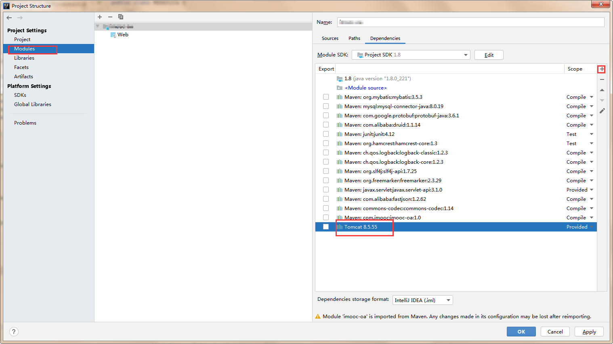Edit dependency with pencil icon
The height and width of the screenshot is (344, 613).
[602, 111]
